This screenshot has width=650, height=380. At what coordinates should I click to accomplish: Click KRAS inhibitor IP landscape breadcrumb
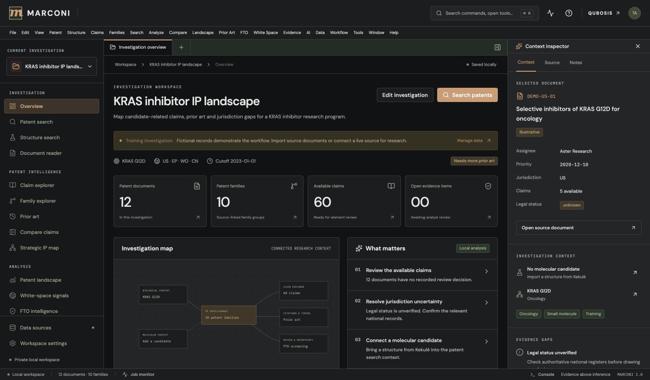pos(176,65)
